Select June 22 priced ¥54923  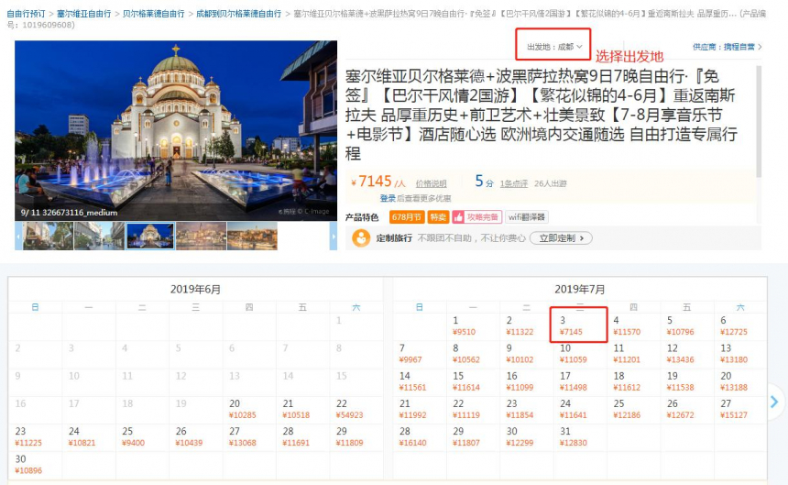[x=356, y=410]
